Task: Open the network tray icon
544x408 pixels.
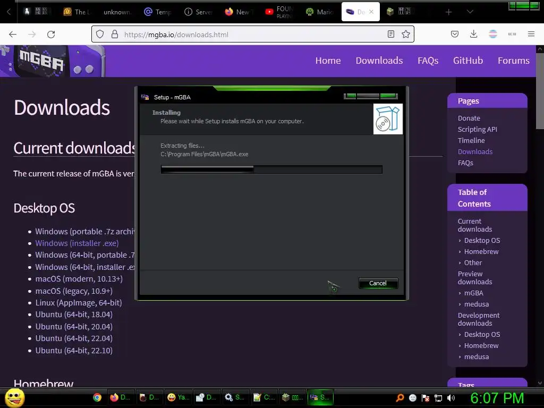Action: (438, 398)
